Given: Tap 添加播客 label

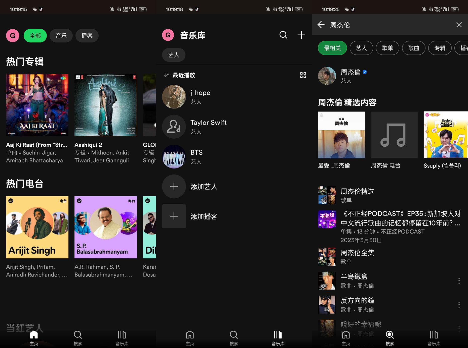Looking at the screenshot, I should [x=204, y=216].
